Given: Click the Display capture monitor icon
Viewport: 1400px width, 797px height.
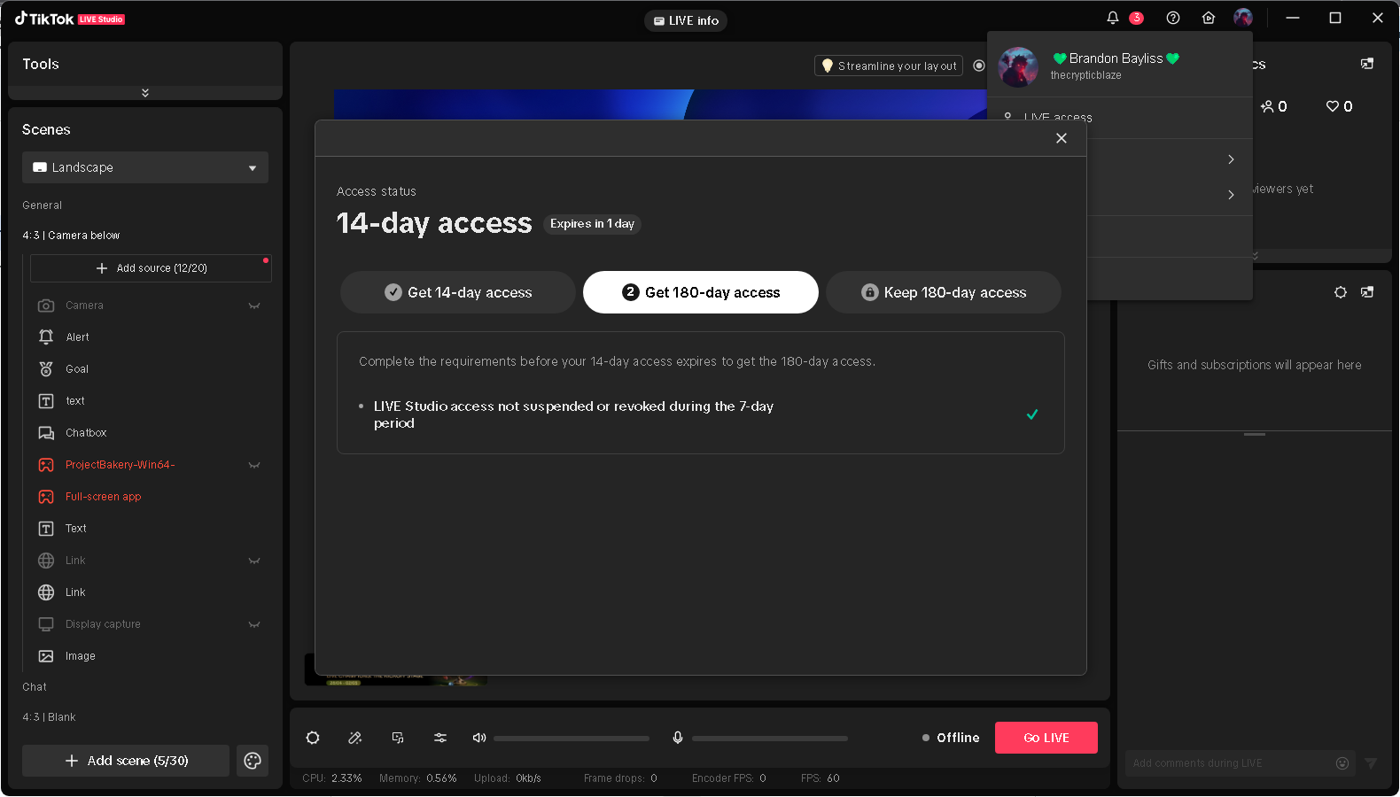Looking at the screenshot, I should click(46, 624).
